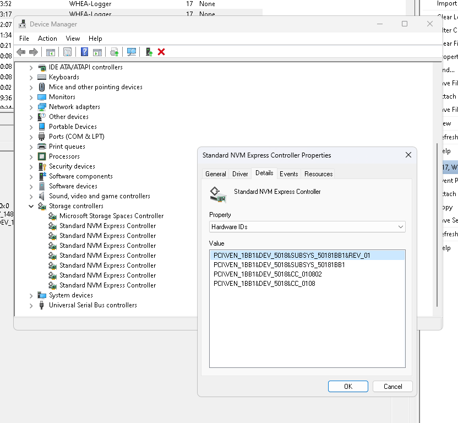The height and width of the screenshot is (423, 458).
Task: Select the Software devices tree item
Action: tap(73, 186)
